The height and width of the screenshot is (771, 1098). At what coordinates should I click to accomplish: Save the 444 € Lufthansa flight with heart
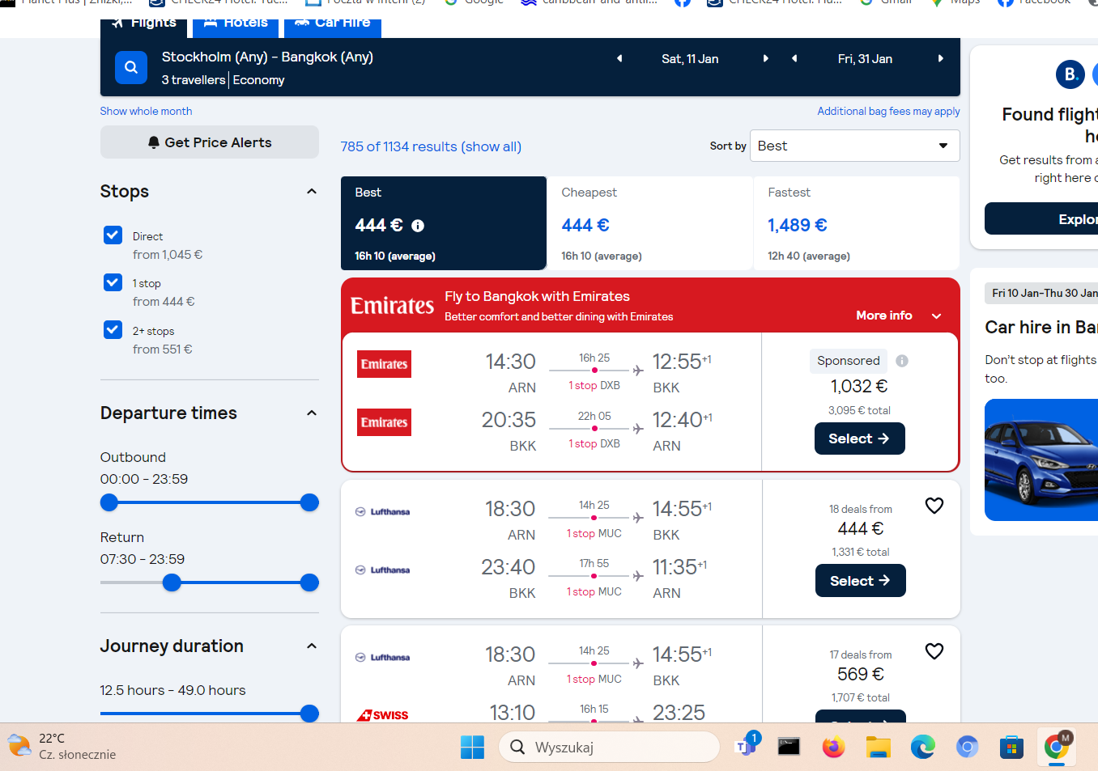[x=934, y=506]
